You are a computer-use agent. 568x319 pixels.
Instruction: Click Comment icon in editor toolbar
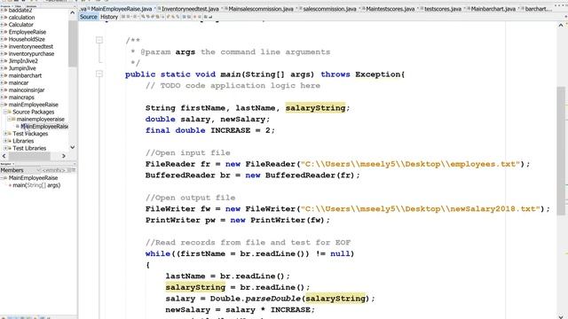click(205, 17)
